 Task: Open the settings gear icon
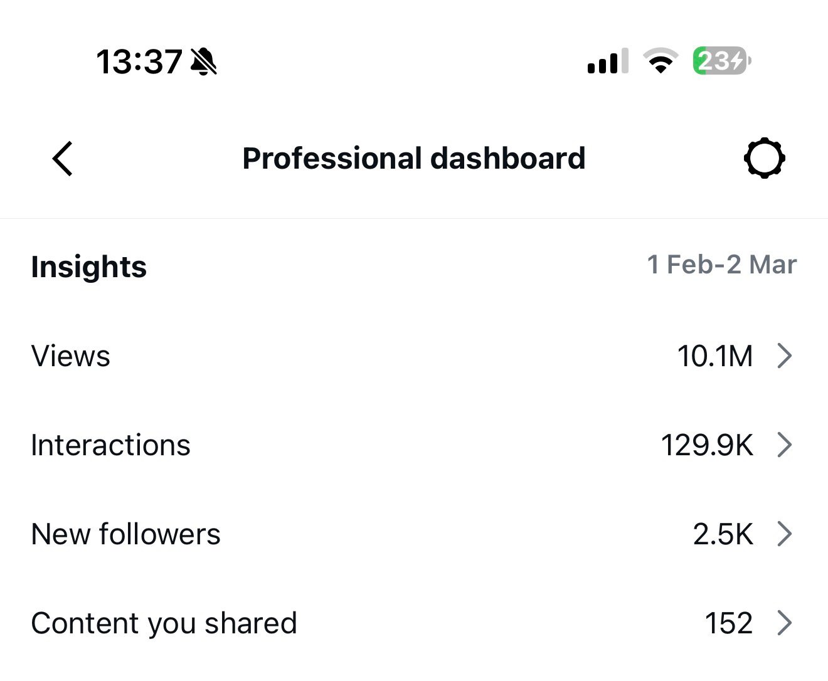point(764,159)
